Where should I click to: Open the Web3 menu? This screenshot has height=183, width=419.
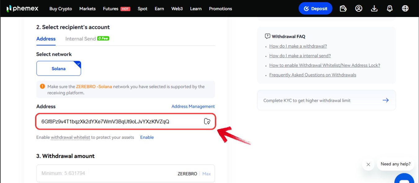tap(177, 9)
